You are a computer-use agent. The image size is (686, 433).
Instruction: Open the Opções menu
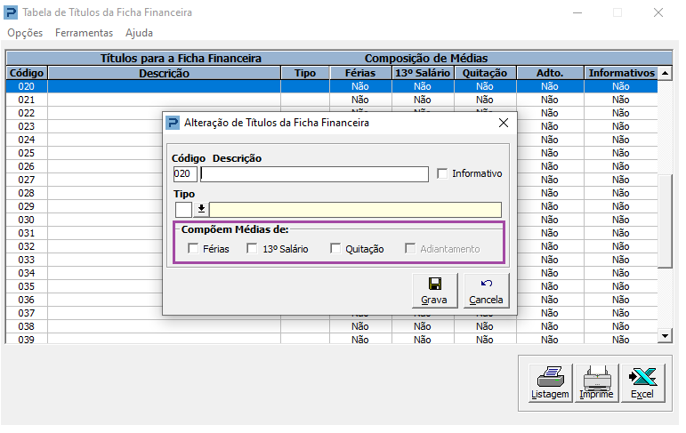point(25,33)
